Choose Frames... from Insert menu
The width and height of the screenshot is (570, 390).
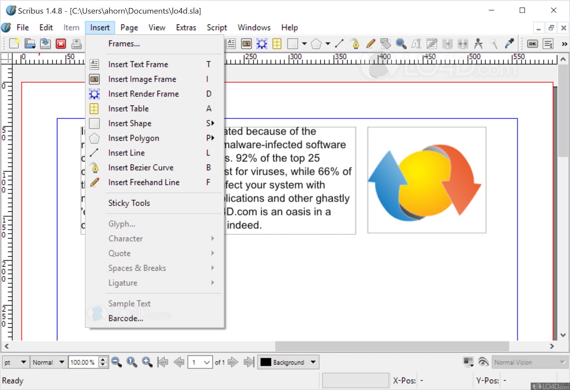click(x=155, y=44)
